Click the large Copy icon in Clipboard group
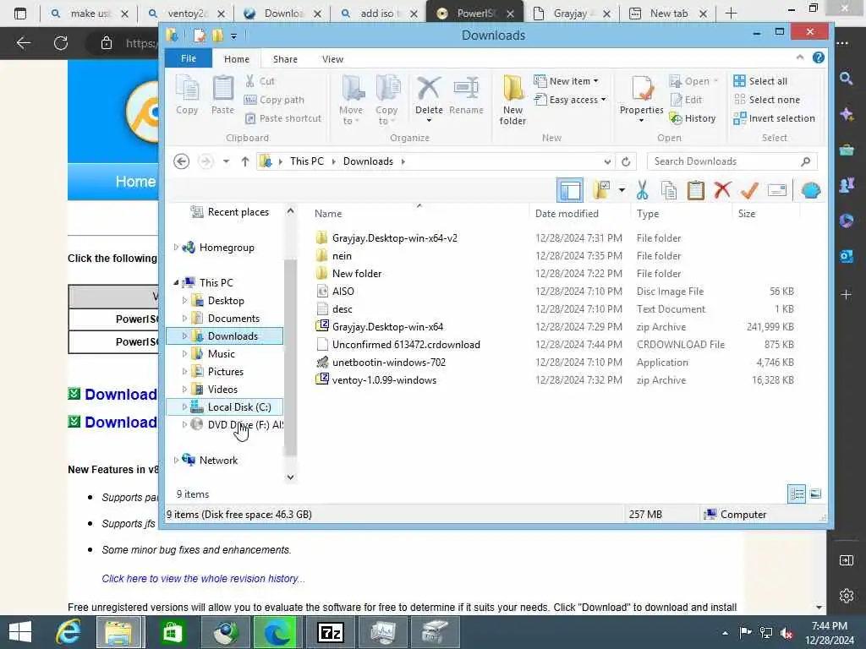Image resolution: width=866 pixels, height=649 pixels. pos(187,95)
